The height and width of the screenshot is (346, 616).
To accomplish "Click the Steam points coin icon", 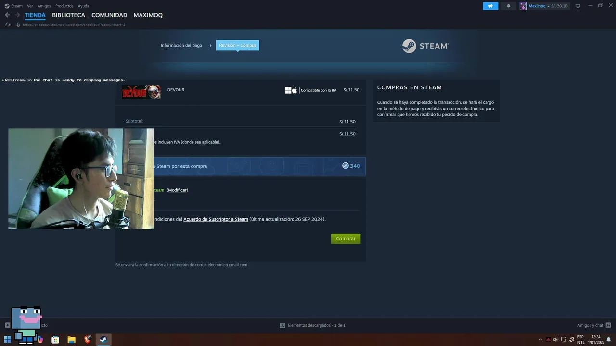I will coord(345,166).
